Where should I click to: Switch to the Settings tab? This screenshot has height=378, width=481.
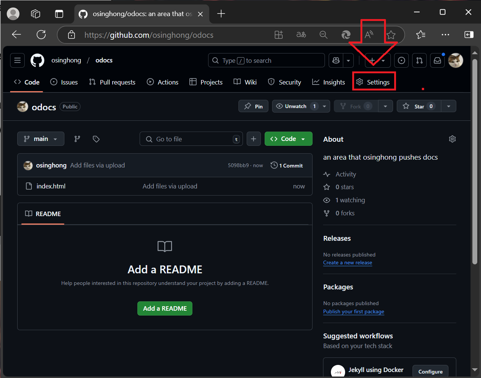tap(374, 82)
